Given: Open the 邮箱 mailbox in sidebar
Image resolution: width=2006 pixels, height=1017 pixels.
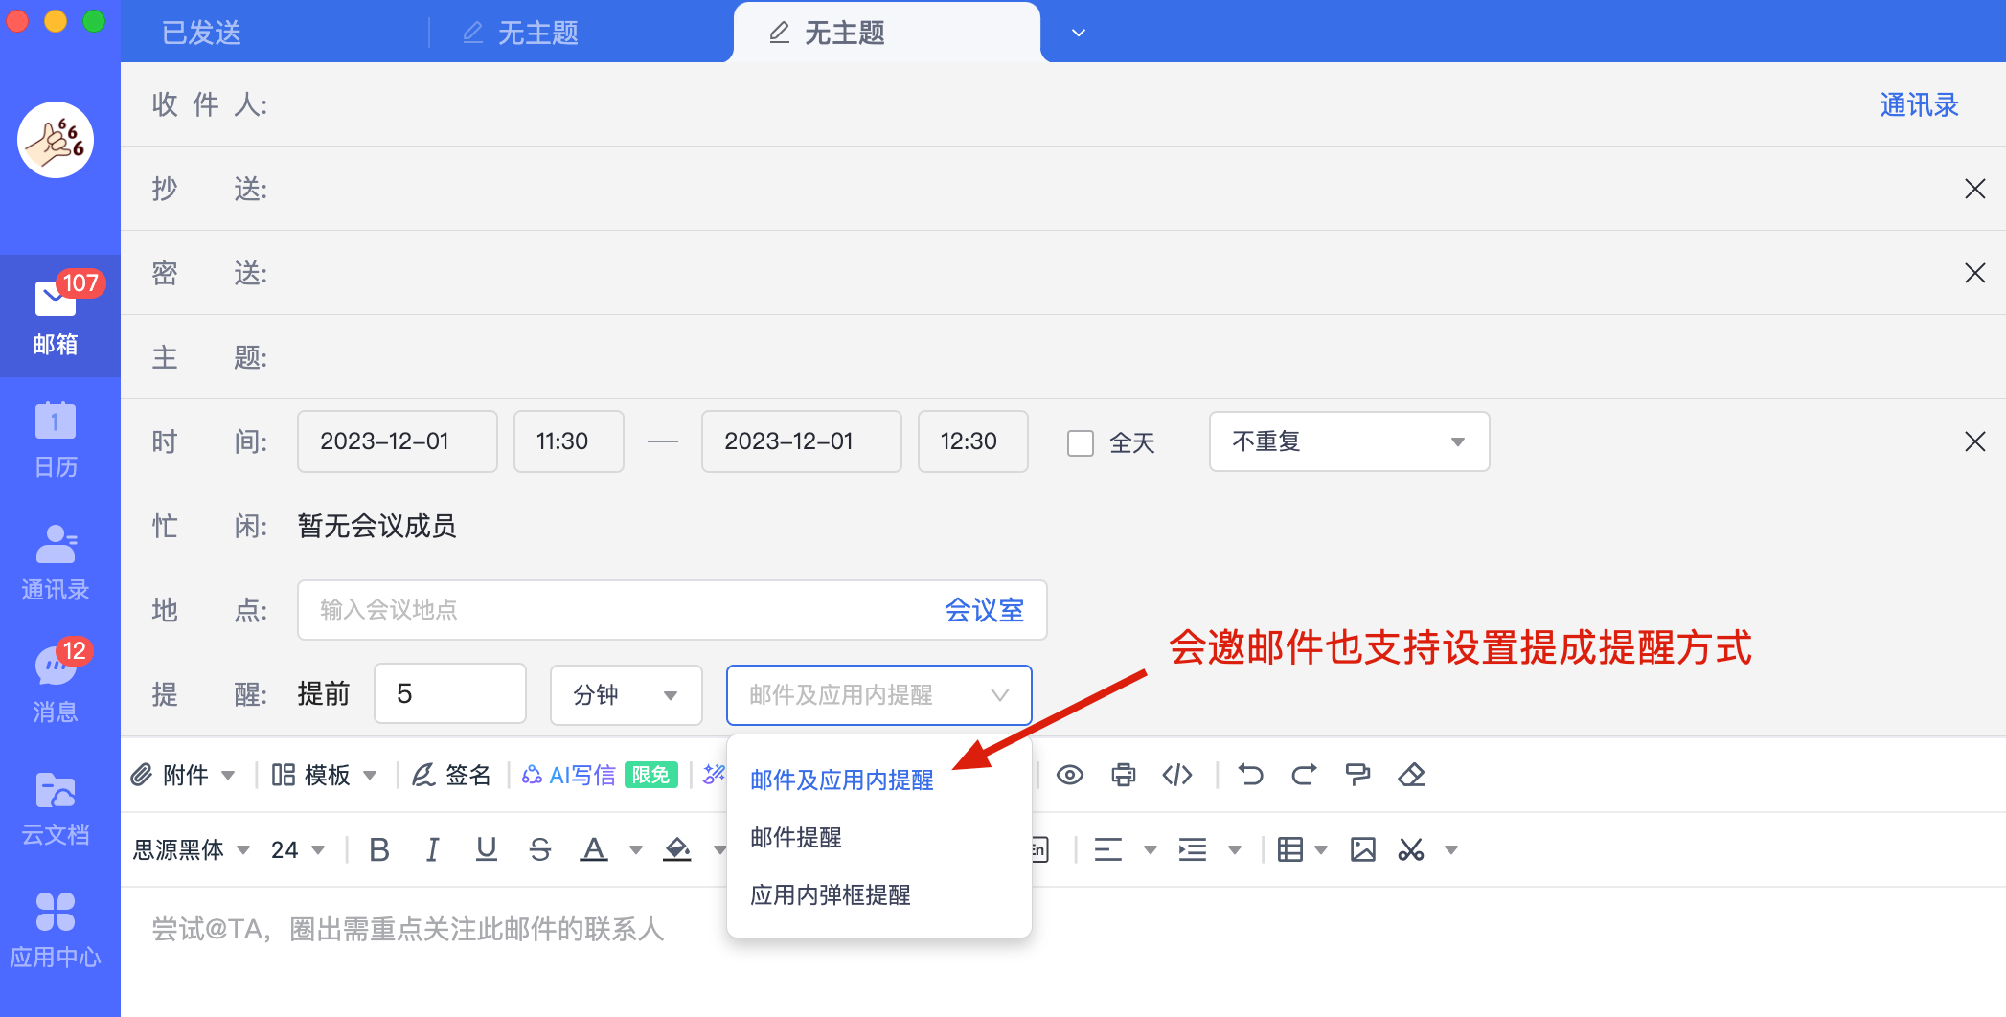Looking at the screenshot, I should pos(57,316).
